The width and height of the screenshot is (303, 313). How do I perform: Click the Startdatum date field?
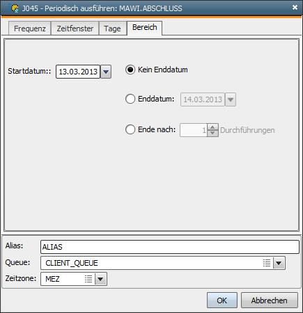pyautogui.click(x=78, y=72)
